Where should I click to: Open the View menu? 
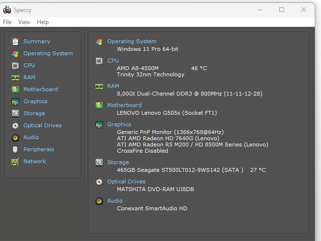pos(24,22)
